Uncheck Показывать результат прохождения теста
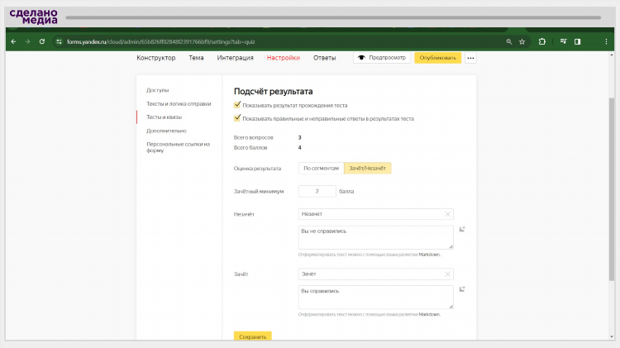Viewport: 620px width, 348px height. [237, 105]
